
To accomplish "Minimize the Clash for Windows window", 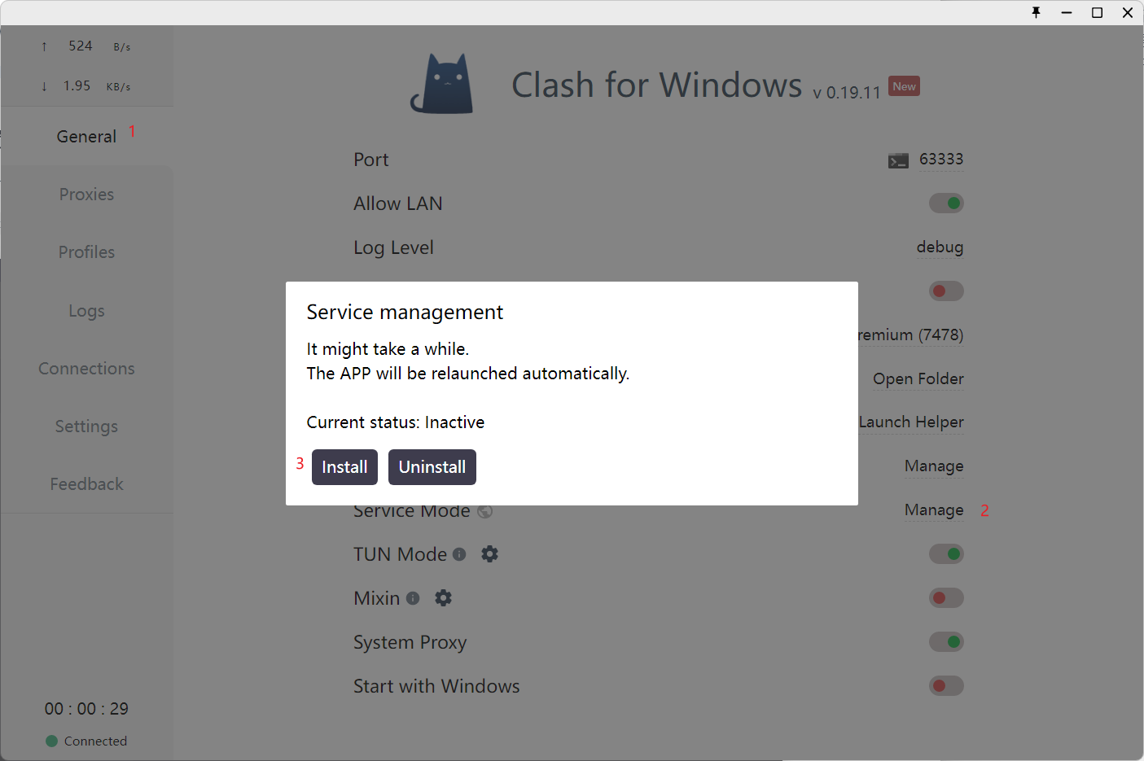I will point(1067,12).
